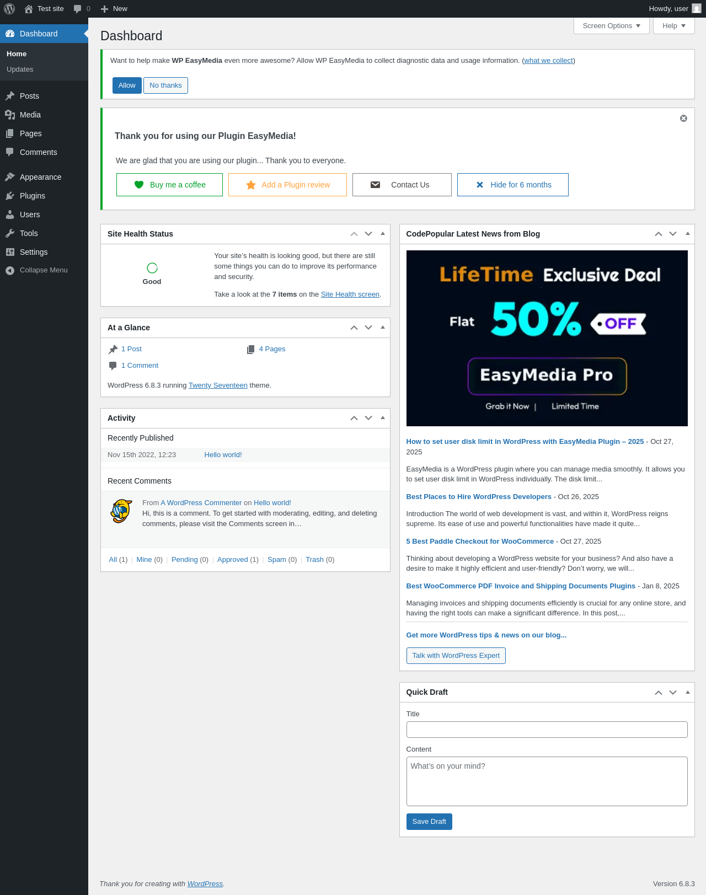Click the comment icon beside 1 Comment
The width and height of the screenshot is (706, 895).
pyautogui.click(x=113, y=366)
